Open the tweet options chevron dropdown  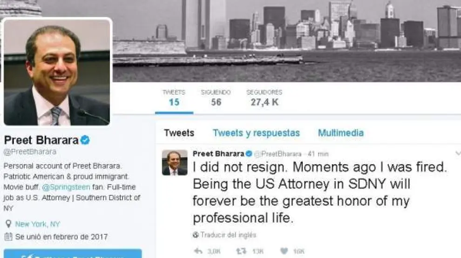tap(458, 153)
